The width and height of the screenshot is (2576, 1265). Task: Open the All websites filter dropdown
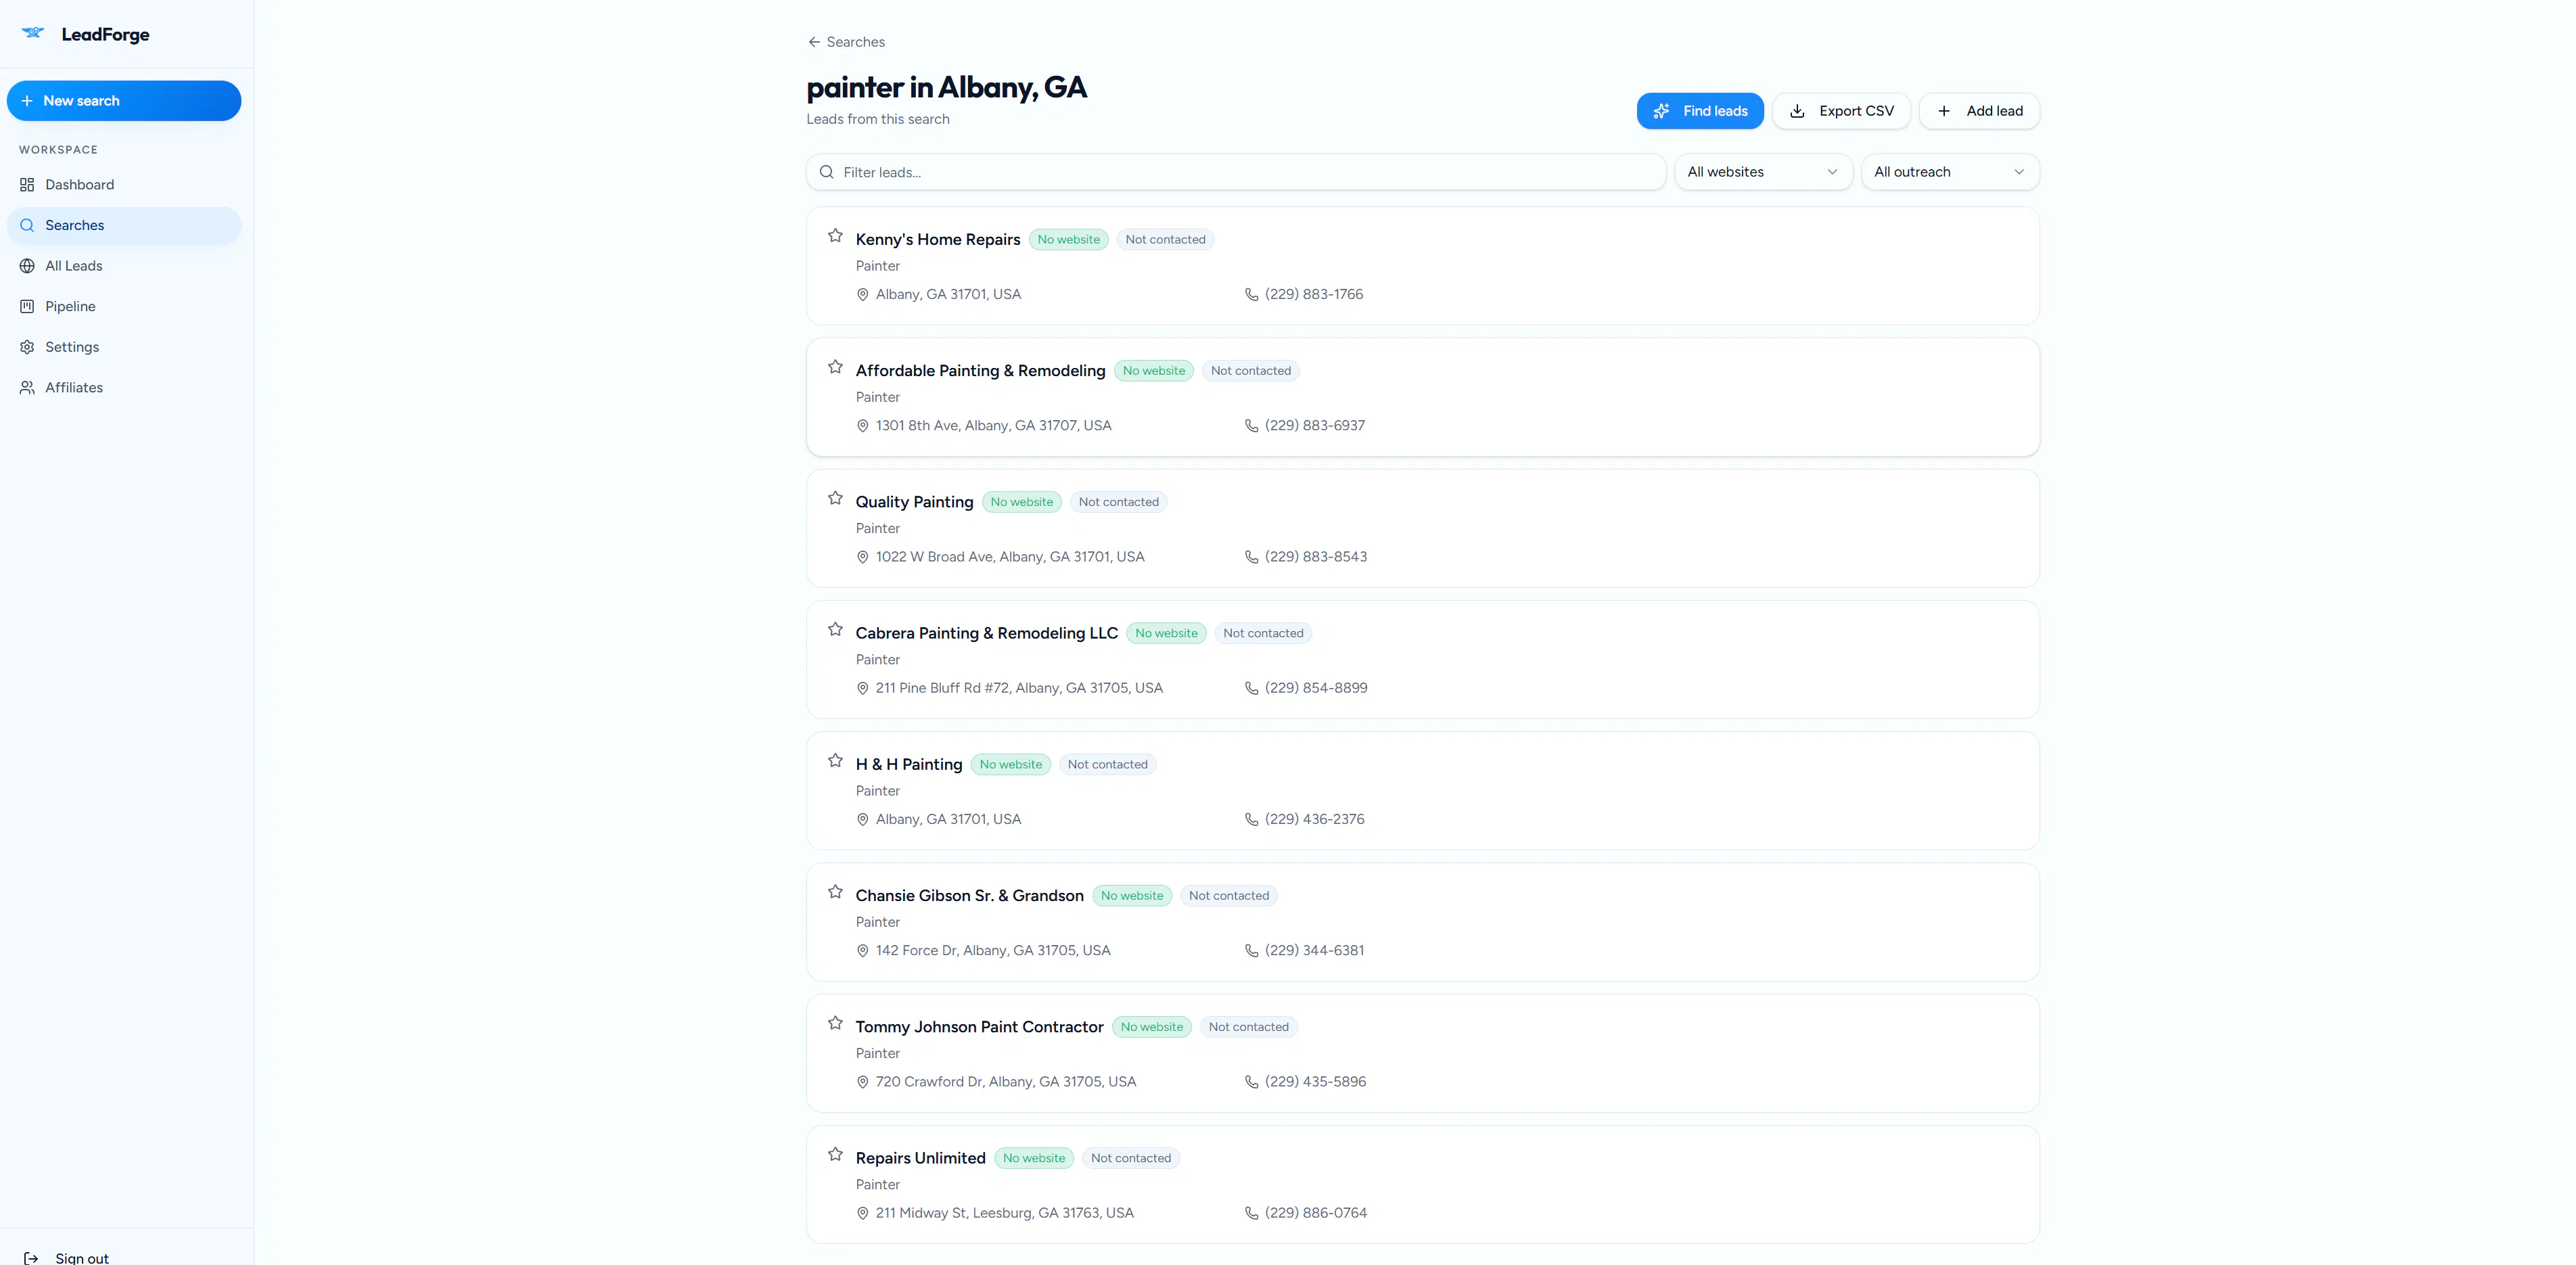click(1763, 172)
